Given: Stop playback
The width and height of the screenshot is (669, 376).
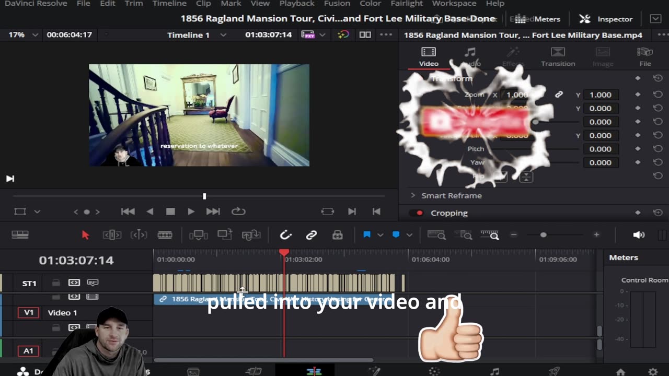Looking at the screenshot, I should tap(170, 211).
